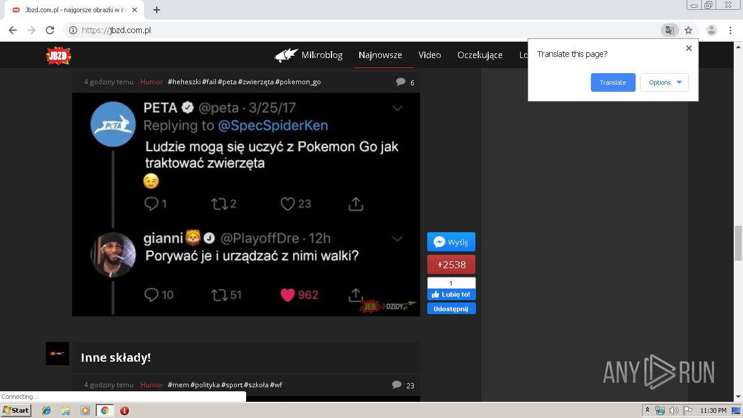The height and width of the screenshot is (418, 743).
Task: Open the PETA tweet meme image
Action: pyautogui.click(x=246, y=204)
